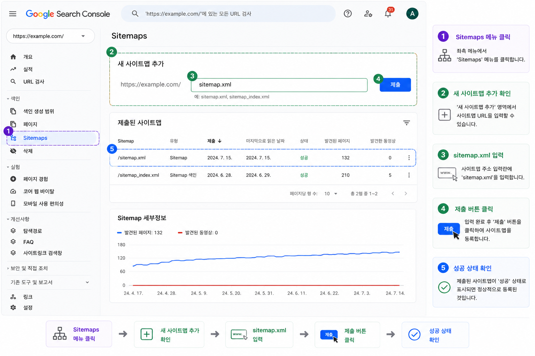Collapse the 실험 sidebar section
Image resolution: width=535 pixels, height=356 pixels.
tap(14, 167)
